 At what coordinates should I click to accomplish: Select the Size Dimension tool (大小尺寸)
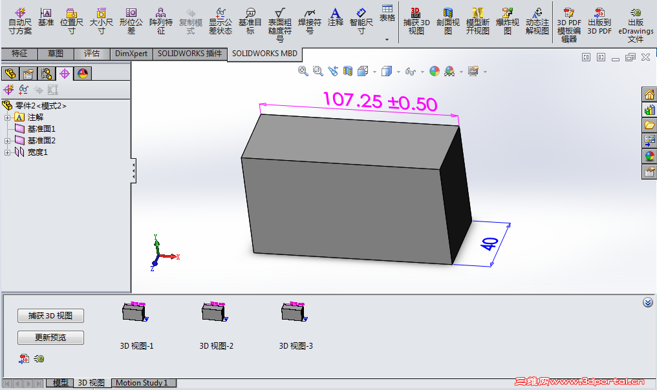point(101,21)
